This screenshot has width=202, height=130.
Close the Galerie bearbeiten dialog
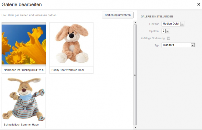(x=198, y=4)
